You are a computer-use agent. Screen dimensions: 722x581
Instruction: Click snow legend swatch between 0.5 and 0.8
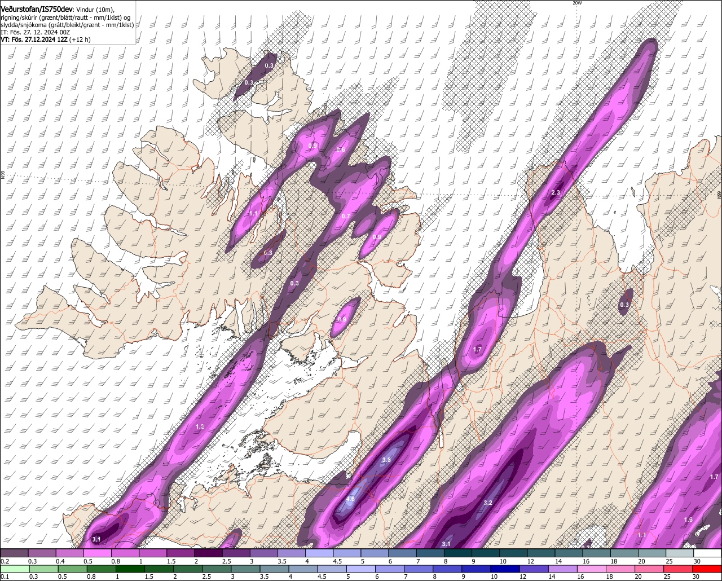coord(97,553)
